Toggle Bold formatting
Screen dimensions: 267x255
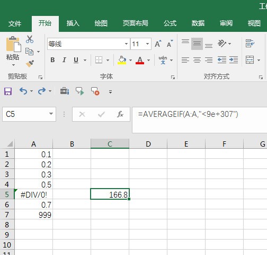(52, 60)
